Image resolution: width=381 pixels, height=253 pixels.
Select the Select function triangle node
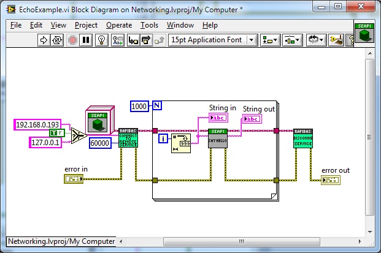(x=79, y=135)
